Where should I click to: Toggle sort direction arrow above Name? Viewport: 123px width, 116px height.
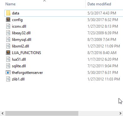coord(45,1)
